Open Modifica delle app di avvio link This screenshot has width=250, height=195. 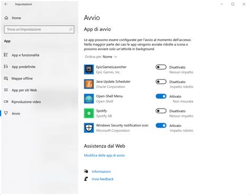click(104, 155)
